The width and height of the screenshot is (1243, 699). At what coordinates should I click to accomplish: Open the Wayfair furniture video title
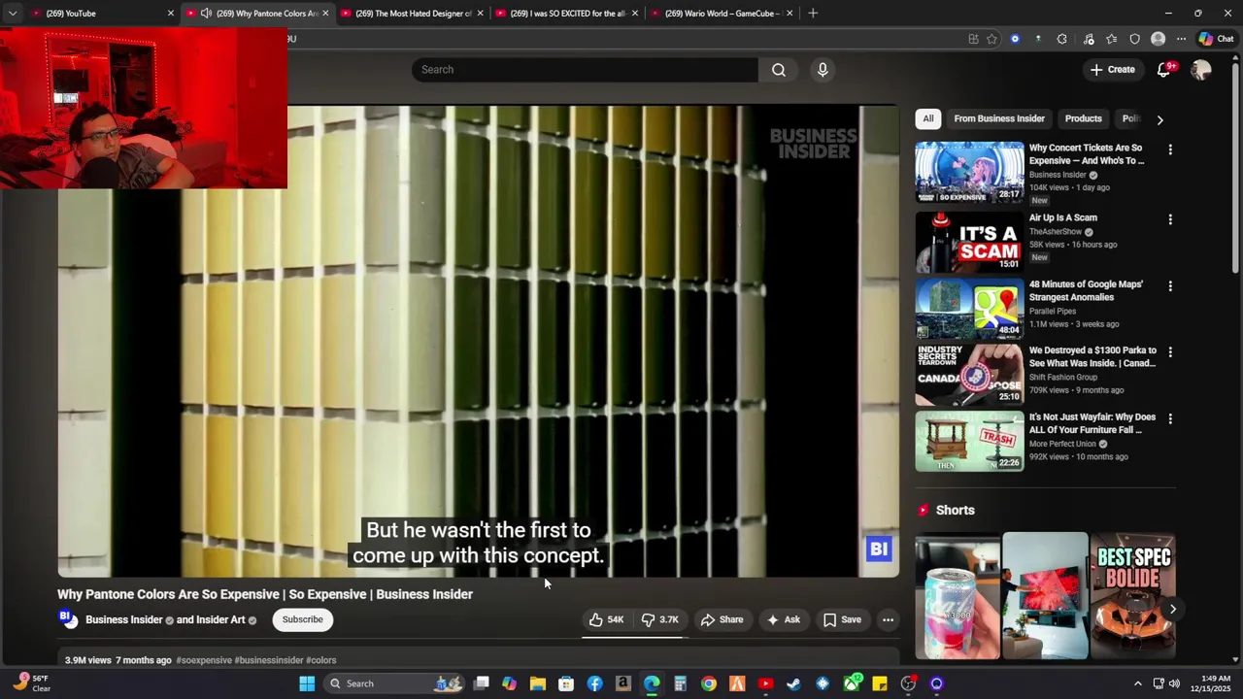[x=1092, y=423]
